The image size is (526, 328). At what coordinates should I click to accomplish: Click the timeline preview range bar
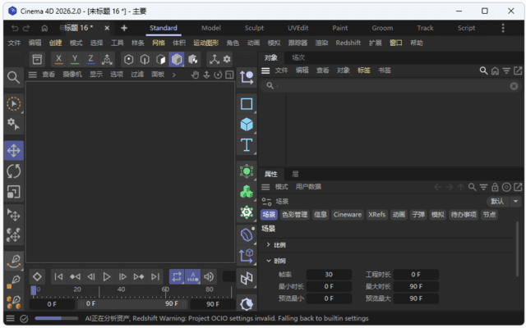pyautogui.click(x=132, y=304)
